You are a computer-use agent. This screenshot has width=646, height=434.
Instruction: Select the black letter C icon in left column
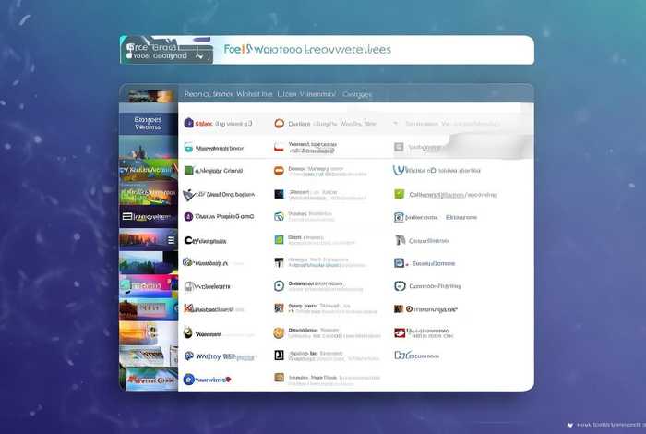click(x=188, y=240)
